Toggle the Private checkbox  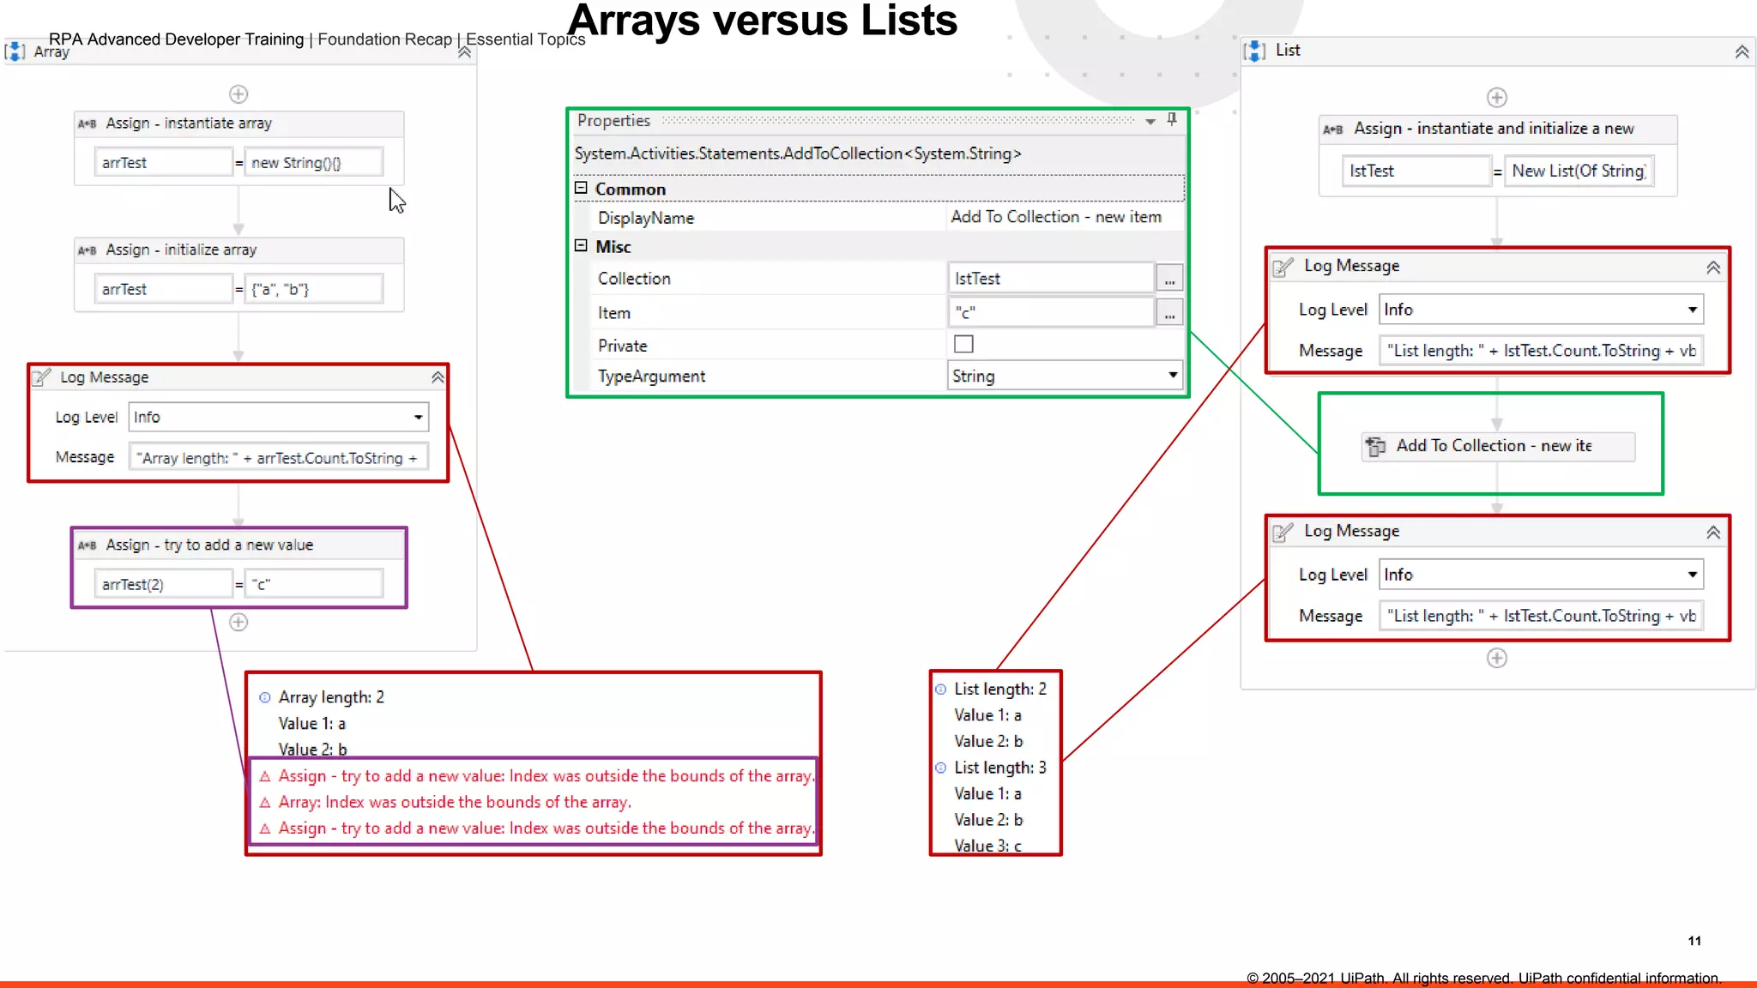click(963, 344)
